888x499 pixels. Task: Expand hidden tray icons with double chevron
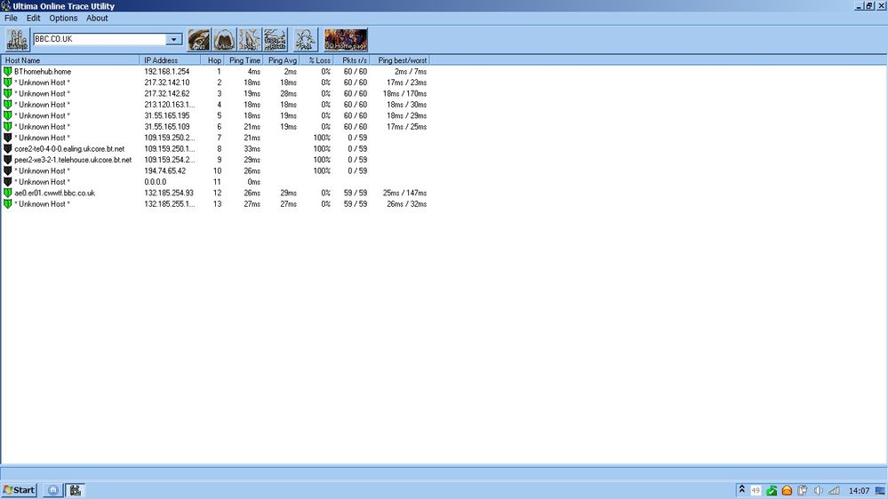[741, 489]
